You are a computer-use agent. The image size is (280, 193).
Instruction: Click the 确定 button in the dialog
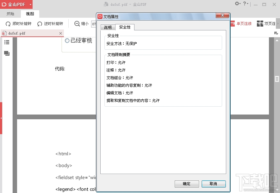pyautogui.click(x=187, y=184)
